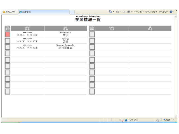This screenshot has width=179, height=134.
Task: Click the blank new tab button
Action: [72, 12]
